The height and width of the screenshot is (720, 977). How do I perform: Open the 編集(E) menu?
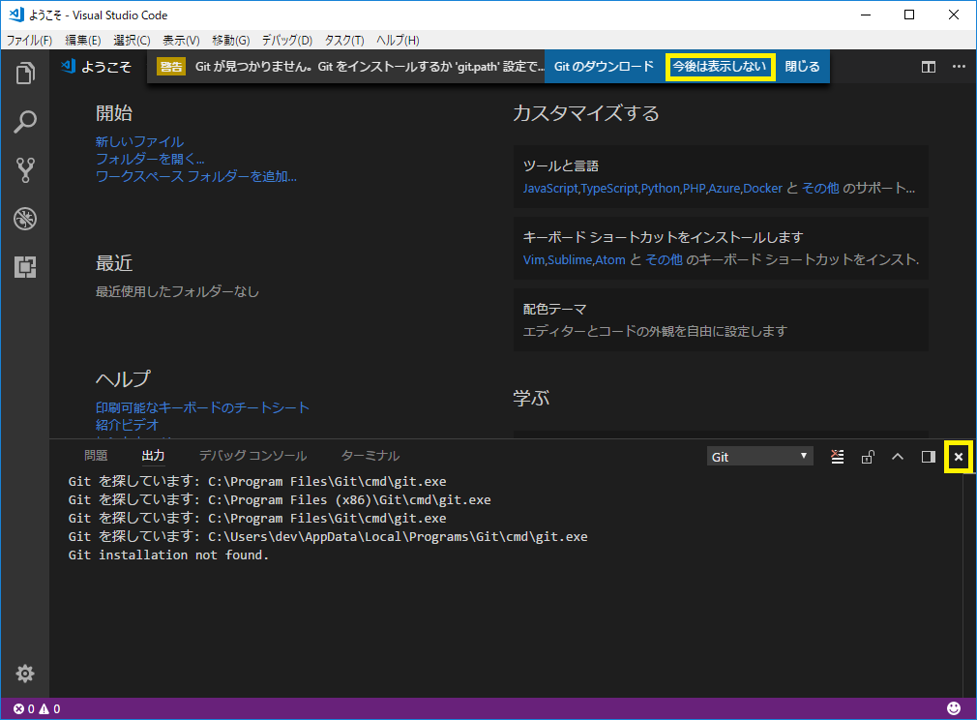tap(83, 41)
